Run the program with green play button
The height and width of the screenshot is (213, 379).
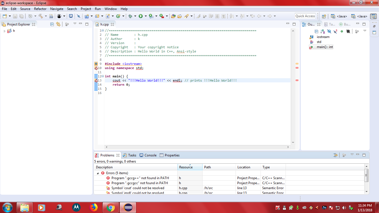click(141, 16)
